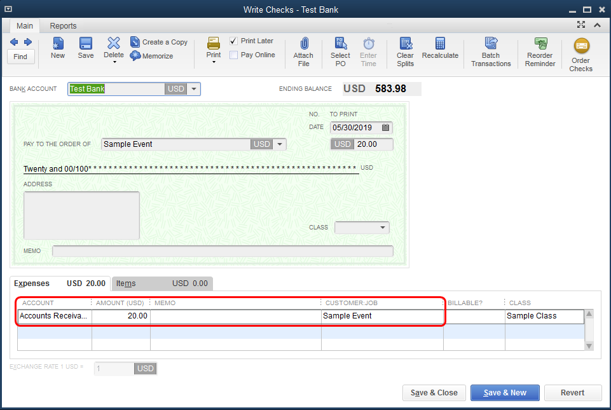
Task: Click the Revert button
Action: click(573, 393)
